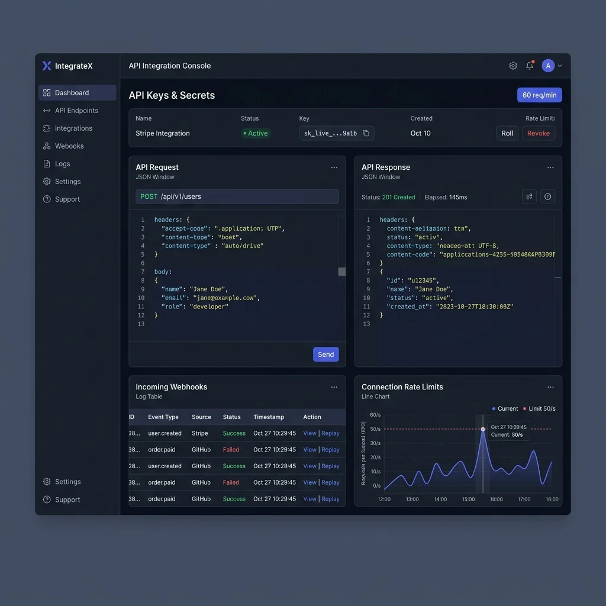
Task: Roll the Stripe Integration key
Action: tap(507, 133)
